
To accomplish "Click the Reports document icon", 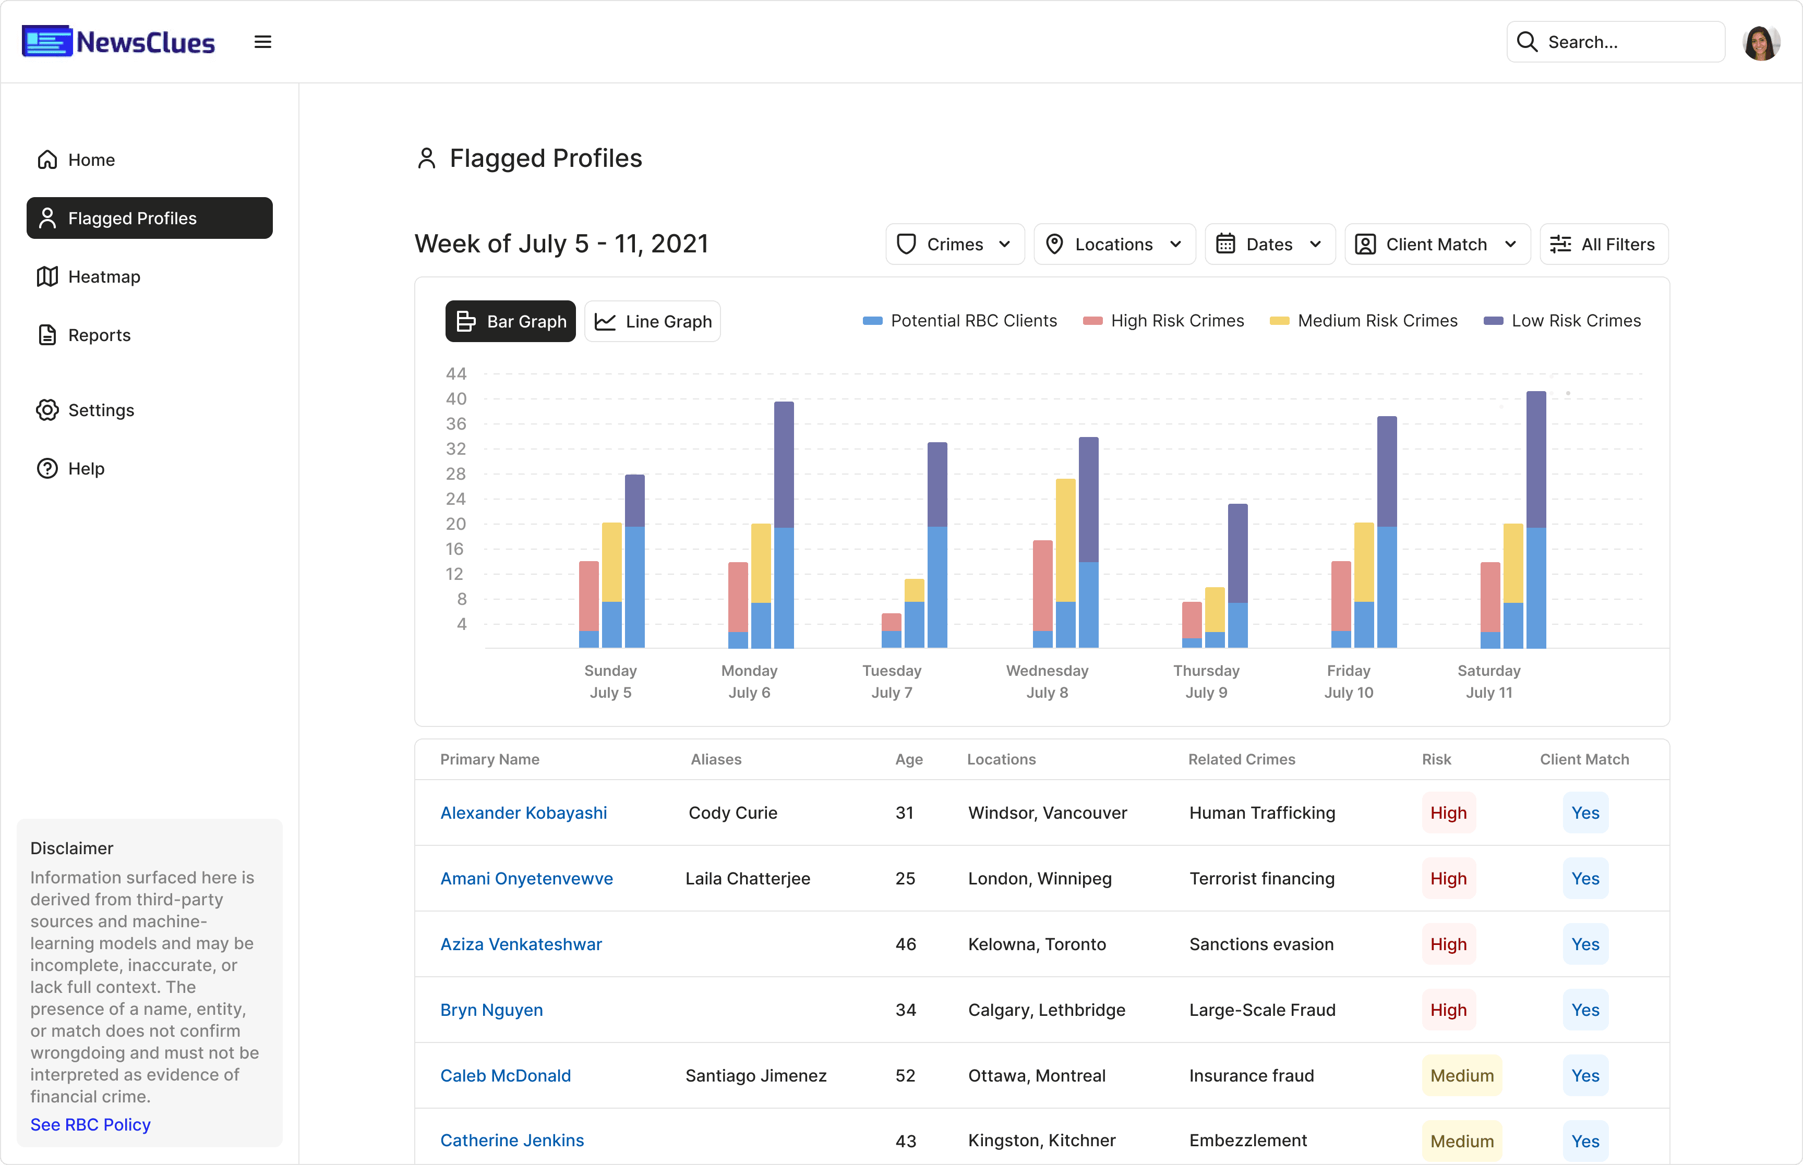I will (x=47, y=335).
